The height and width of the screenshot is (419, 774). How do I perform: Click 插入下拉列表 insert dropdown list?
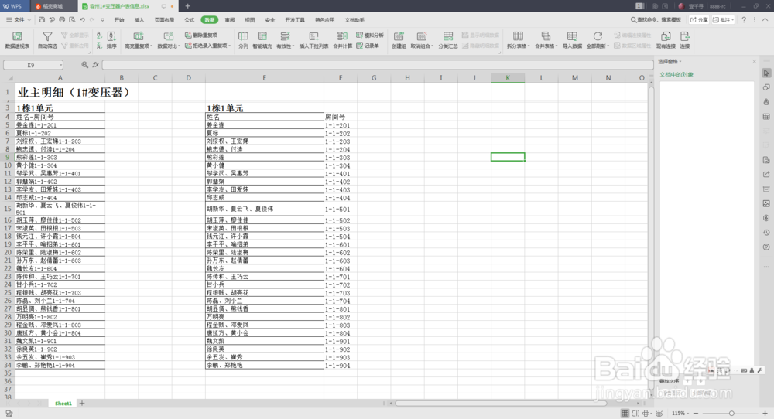[314, 39]
